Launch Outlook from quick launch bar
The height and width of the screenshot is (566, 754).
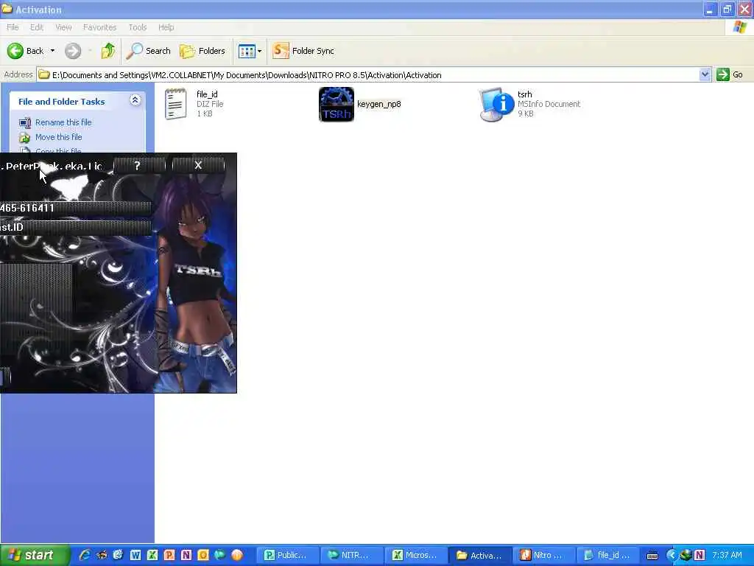click(203, 555)
